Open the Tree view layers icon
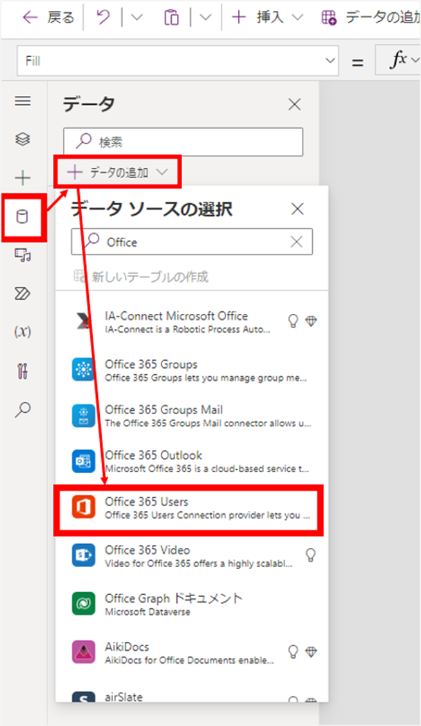 (x=23, y=139)
